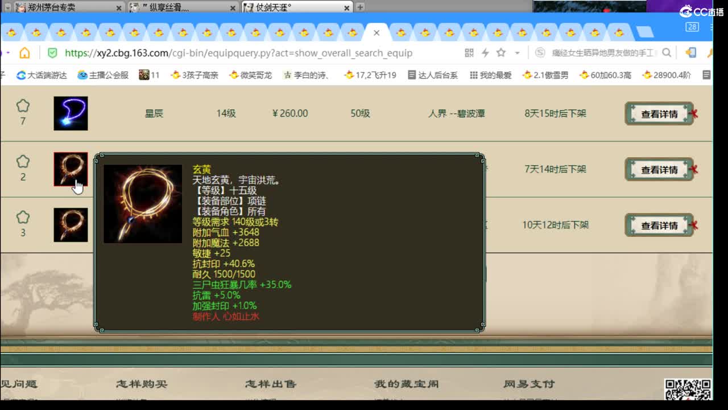The width and height of the screenshot is (728, 410).
Task: Open the QR code scan icon in address bar
Action: point(469,52)
